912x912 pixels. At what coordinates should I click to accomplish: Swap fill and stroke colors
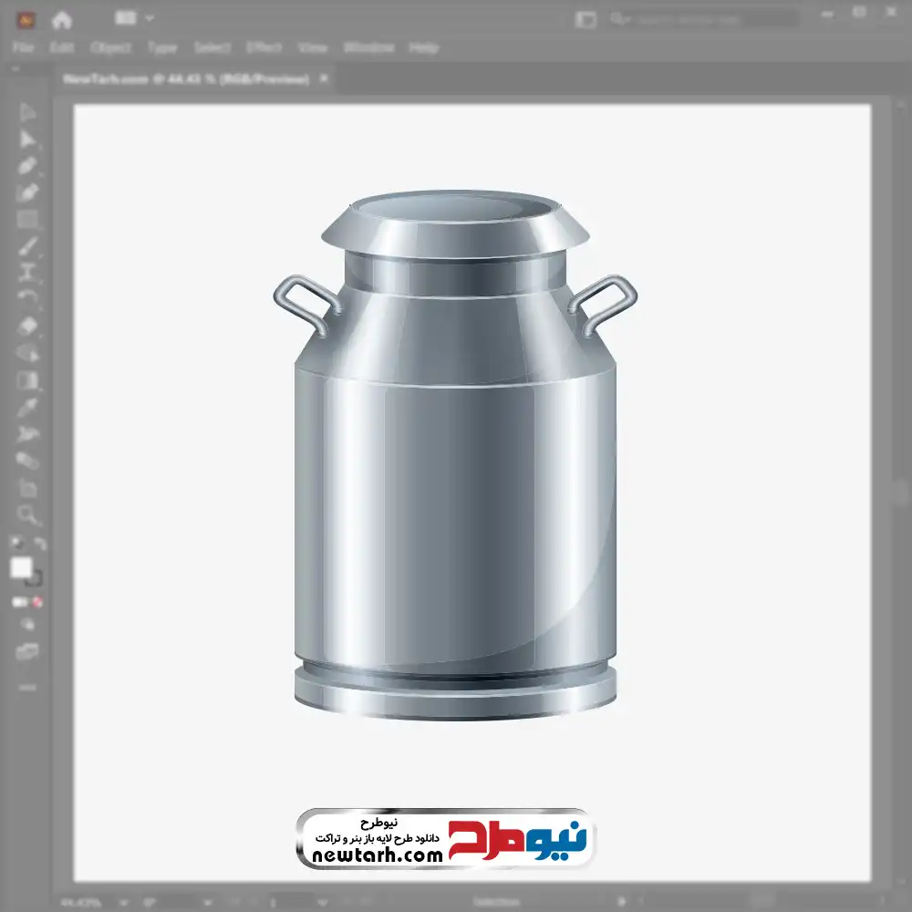click(39, 544)
